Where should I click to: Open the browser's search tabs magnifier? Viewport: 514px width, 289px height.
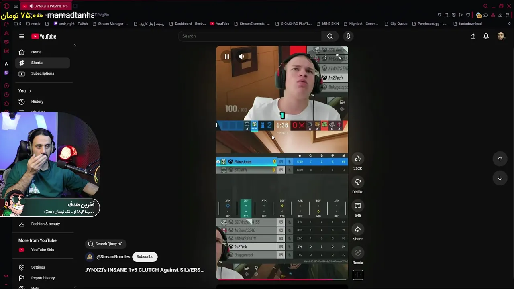pyautogui.click(x=485, y=6)
